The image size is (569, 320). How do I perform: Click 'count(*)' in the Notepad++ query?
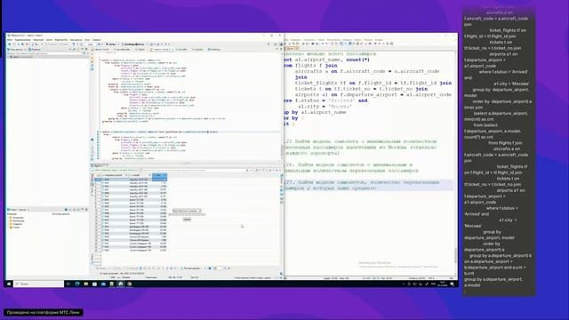click(x=357, y=60)
